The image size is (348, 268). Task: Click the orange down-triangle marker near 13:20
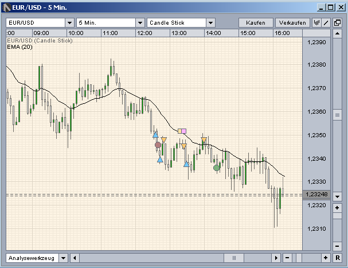184,146
